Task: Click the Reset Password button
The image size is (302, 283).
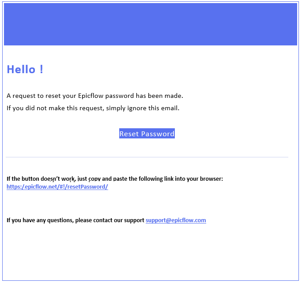Action: click(x=147, y=134)
